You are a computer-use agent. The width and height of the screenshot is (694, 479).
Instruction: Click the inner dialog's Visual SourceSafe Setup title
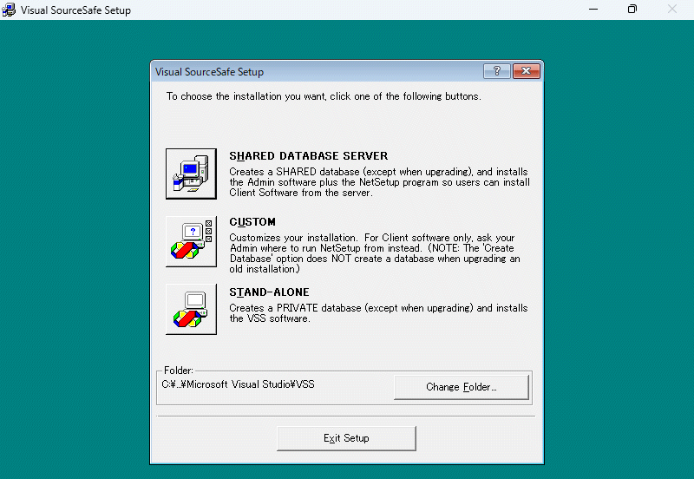[209, 72]
